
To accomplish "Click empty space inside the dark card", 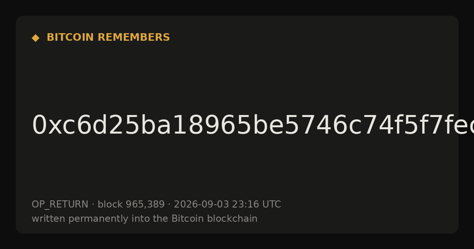I will 316,71.
